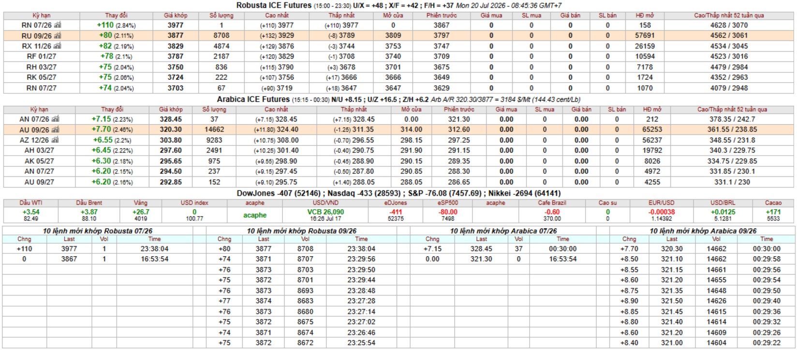
Task: Click the Robusta table 'Số lượng' header
Action: tap(221, 15)
